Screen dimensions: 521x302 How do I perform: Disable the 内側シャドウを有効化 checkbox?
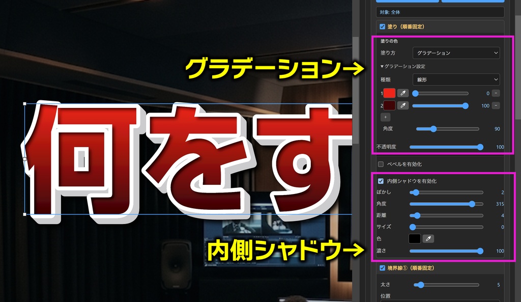pyautogui.click(x=381, y=181)
